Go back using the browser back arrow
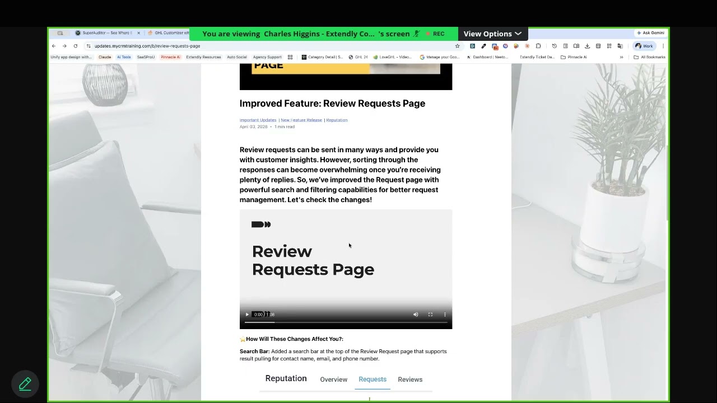The width and height of the screenshot is (717, 403). [54, 46]
